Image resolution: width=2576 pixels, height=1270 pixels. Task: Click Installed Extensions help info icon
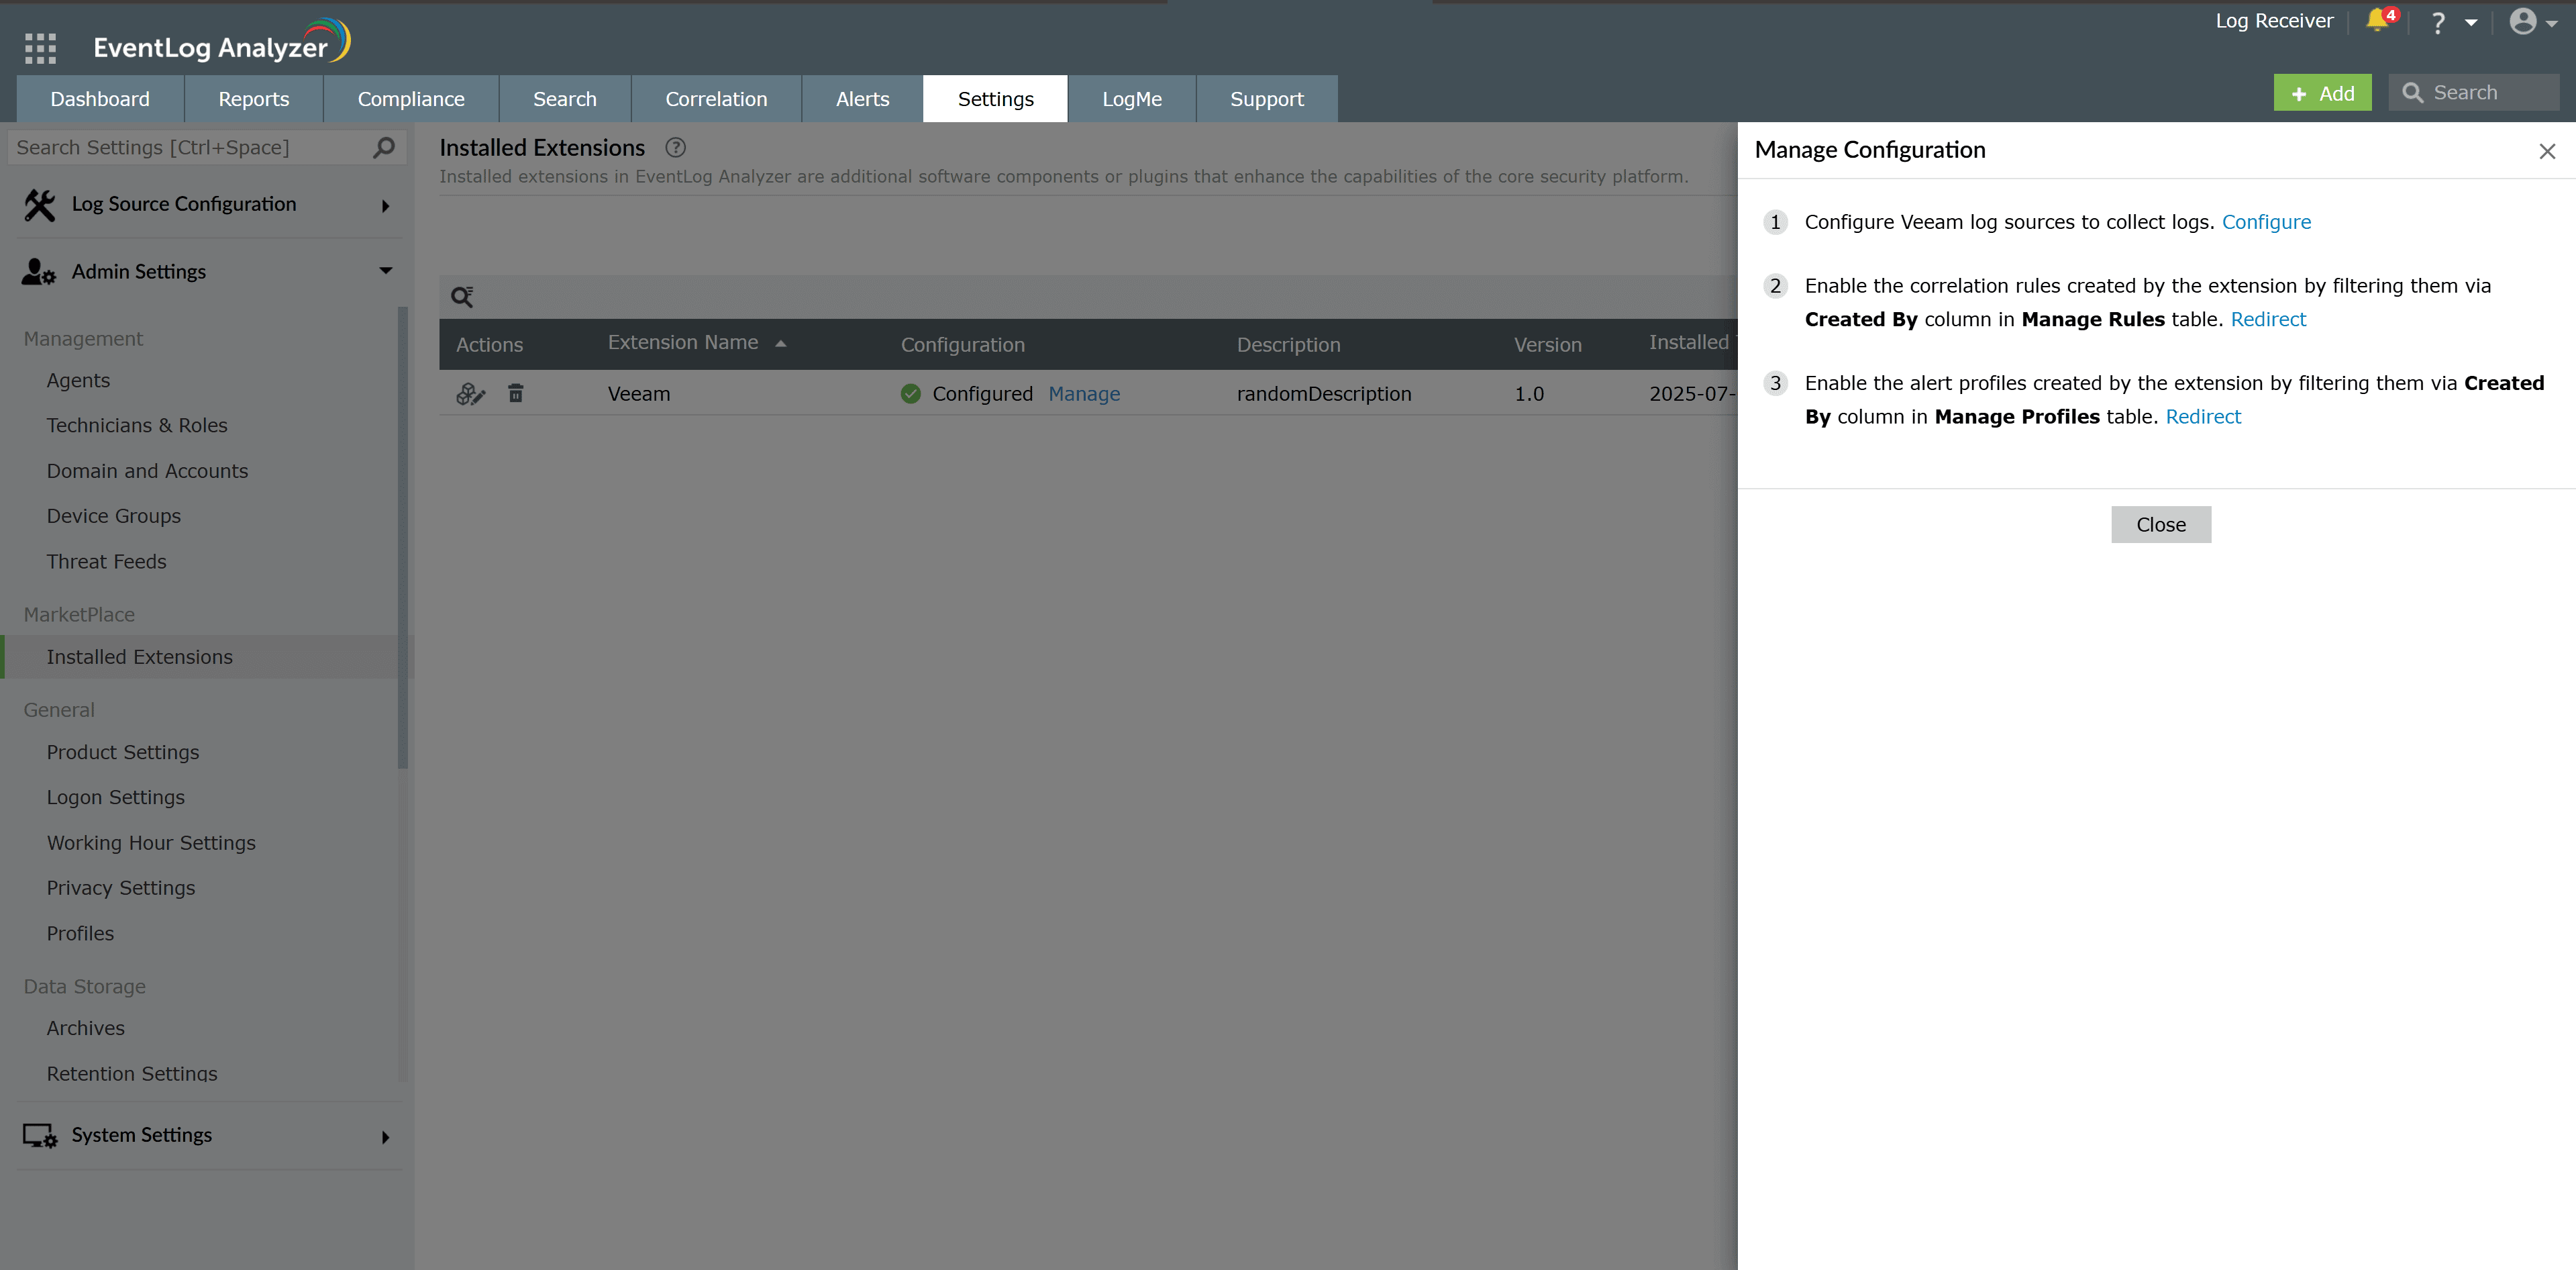tap(676, 148)
